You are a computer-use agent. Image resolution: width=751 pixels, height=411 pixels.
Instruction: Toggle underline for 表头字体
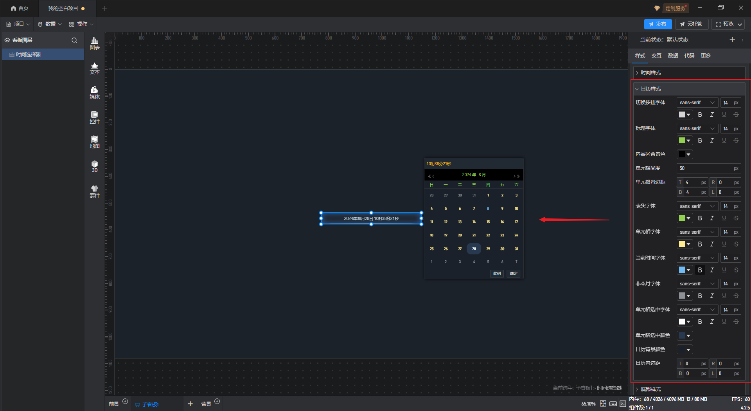pyautogui.click(x=724, y=218)
